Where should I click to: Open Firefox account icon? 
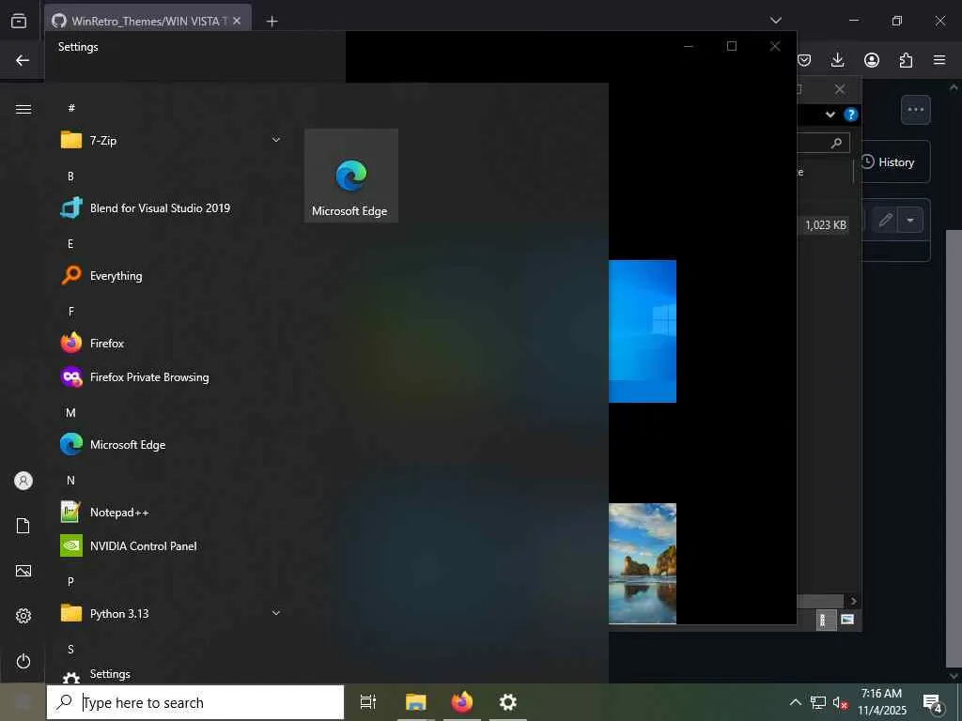872,60
